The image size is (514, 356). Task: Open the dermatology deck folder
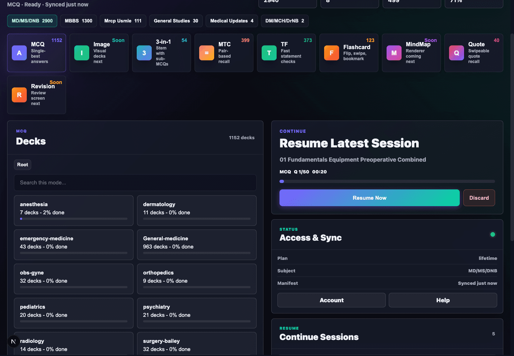coord(197,210)
